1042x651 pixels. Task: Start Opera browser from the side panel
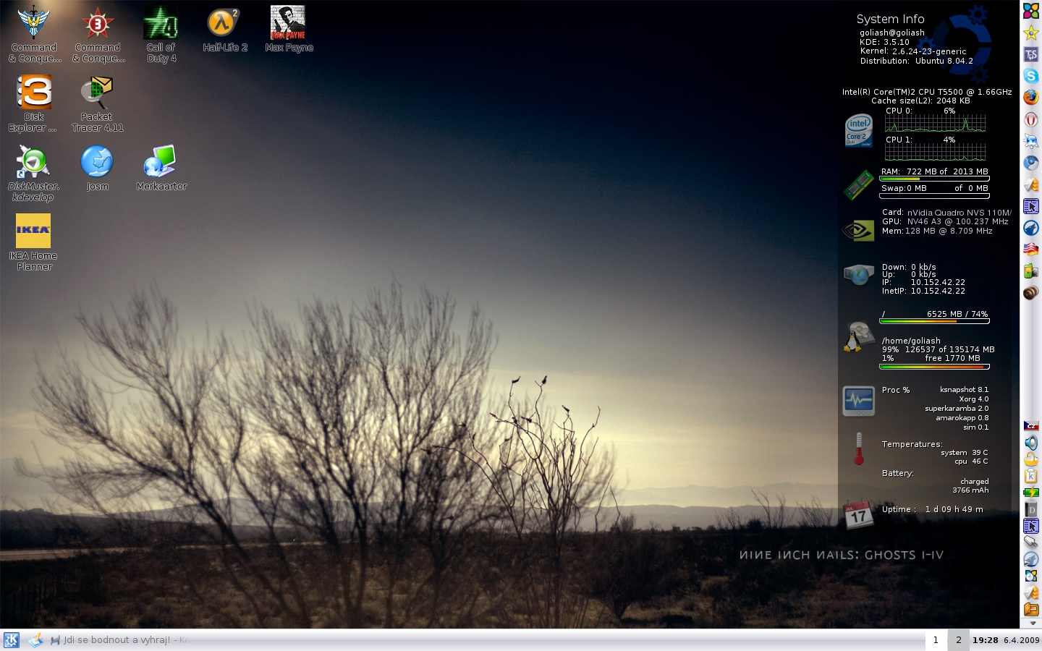click(1030, 119)
